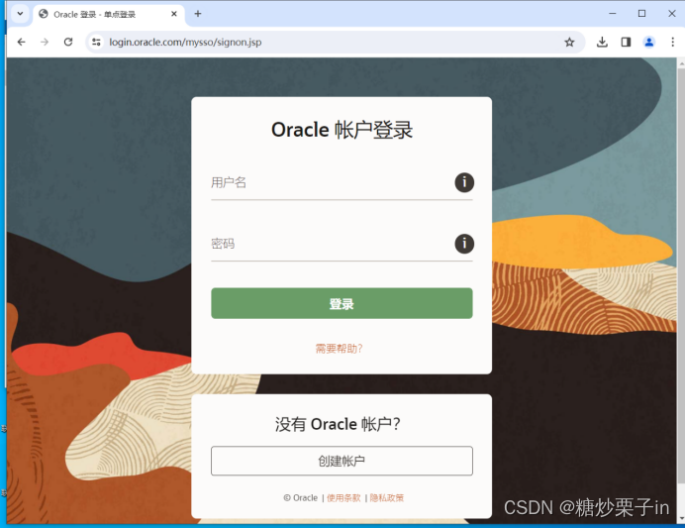This screenshot has height=528, width=685.
Task: Open the 隐私政策 link
Action: 387,498
